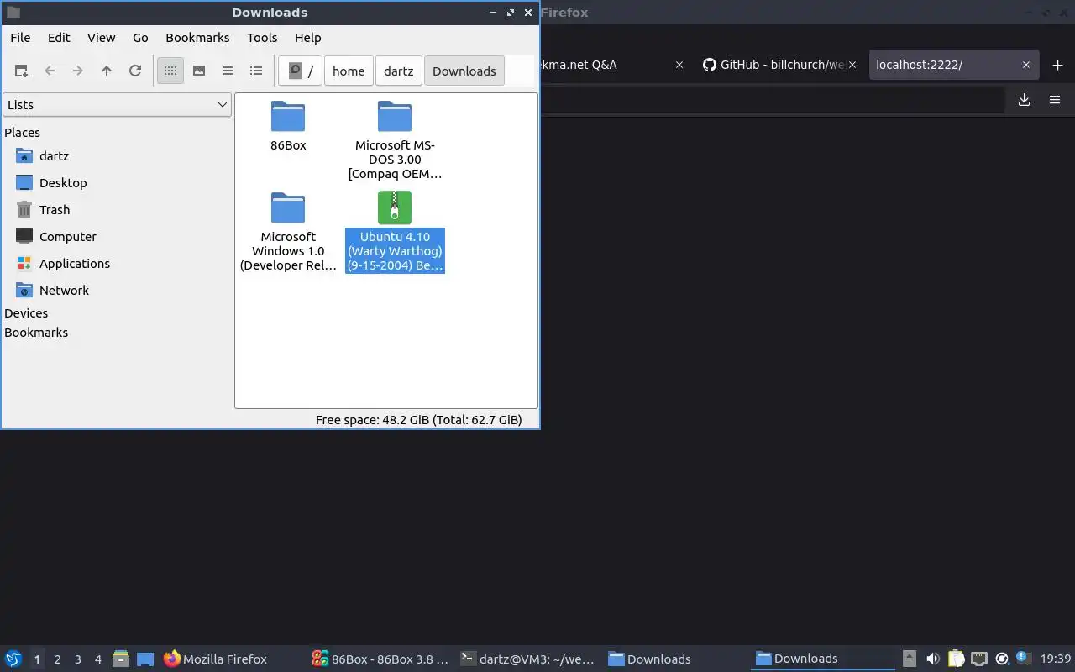Open the Tools menu
The image size is (1075, 672).
262,38
